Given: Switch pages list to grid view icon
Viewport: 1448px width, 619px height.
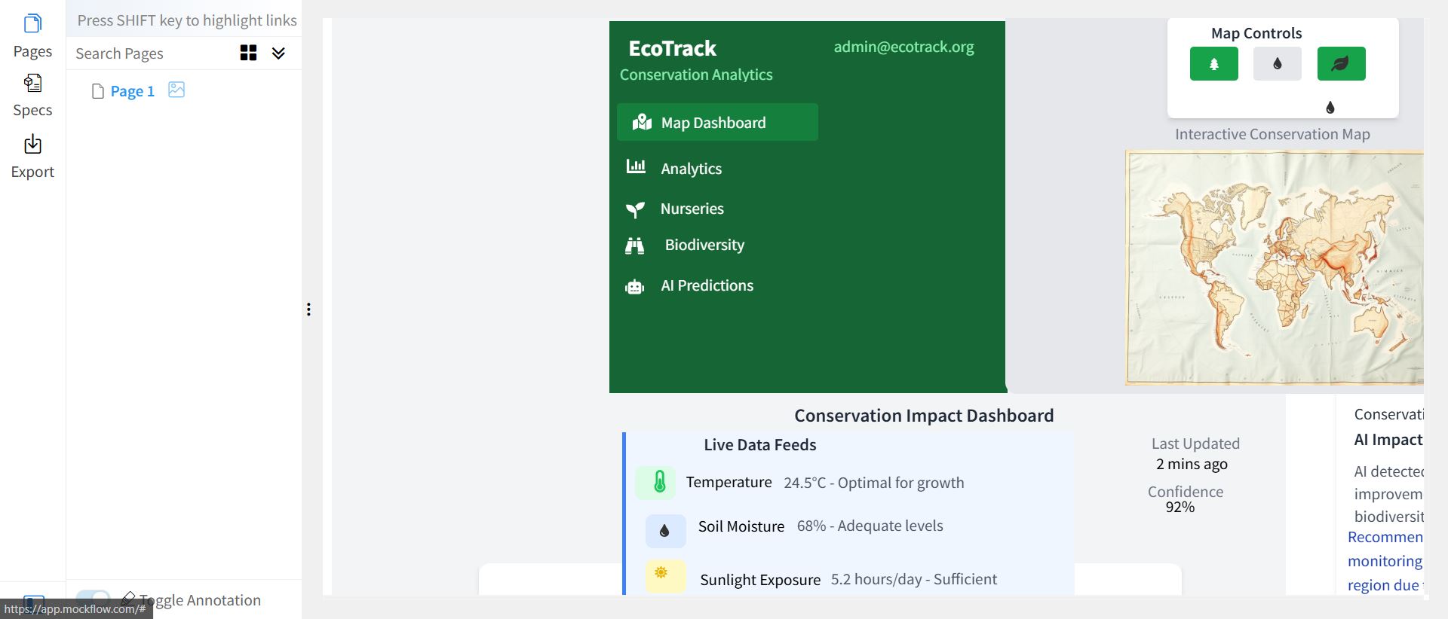Looking at the screenshot, I should (x=248, y=53).
